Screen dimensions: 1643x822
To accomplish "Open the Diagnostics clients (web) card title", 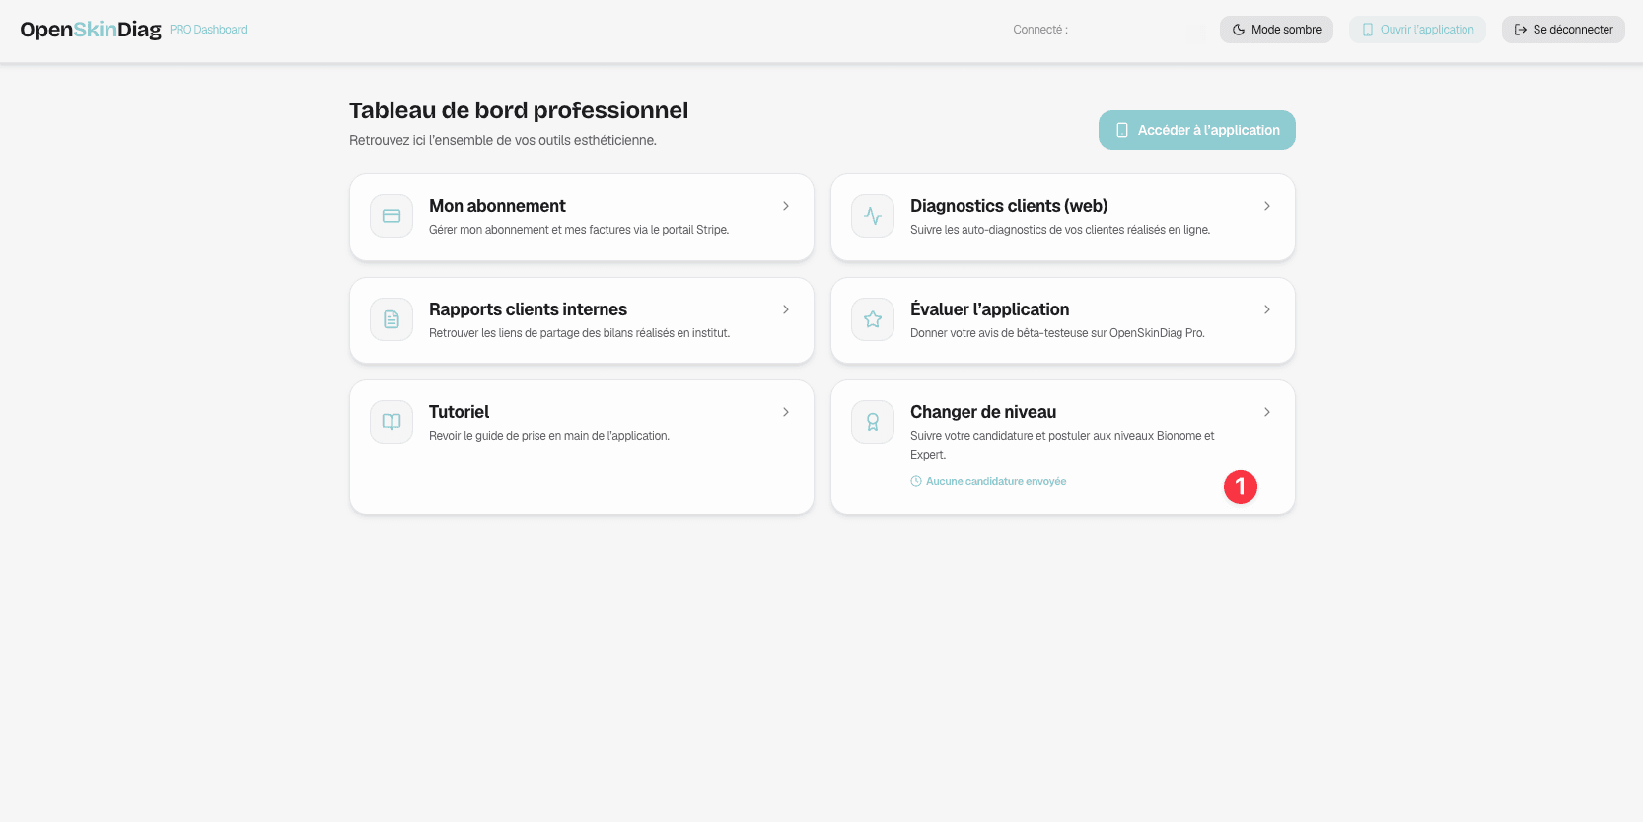I will (x=1009, y=206).
